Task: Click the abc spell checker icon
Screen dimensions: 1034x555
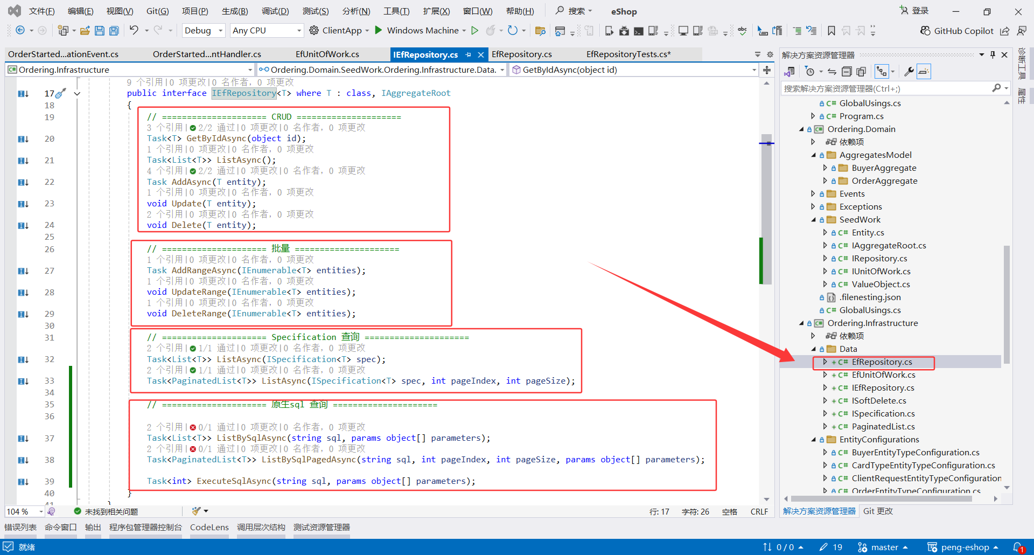Action: pyautogui.click(x=743, y=31)
